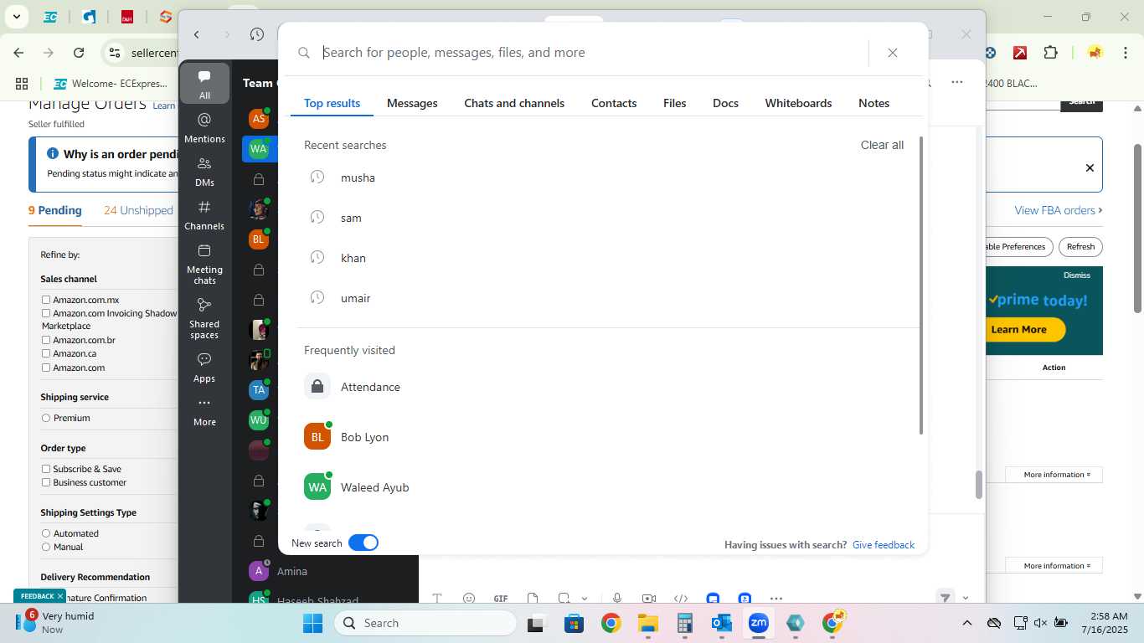
Task: Record a video message in Zoom composer
Action: point(649,598)
